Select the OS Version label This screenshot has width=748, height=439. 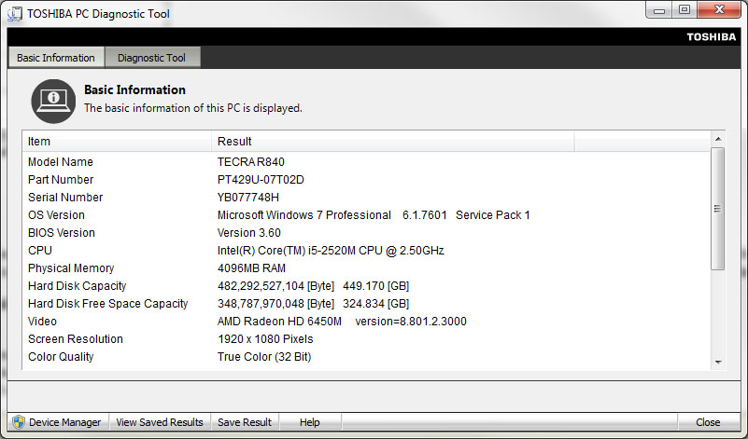[x=56, y=215]
